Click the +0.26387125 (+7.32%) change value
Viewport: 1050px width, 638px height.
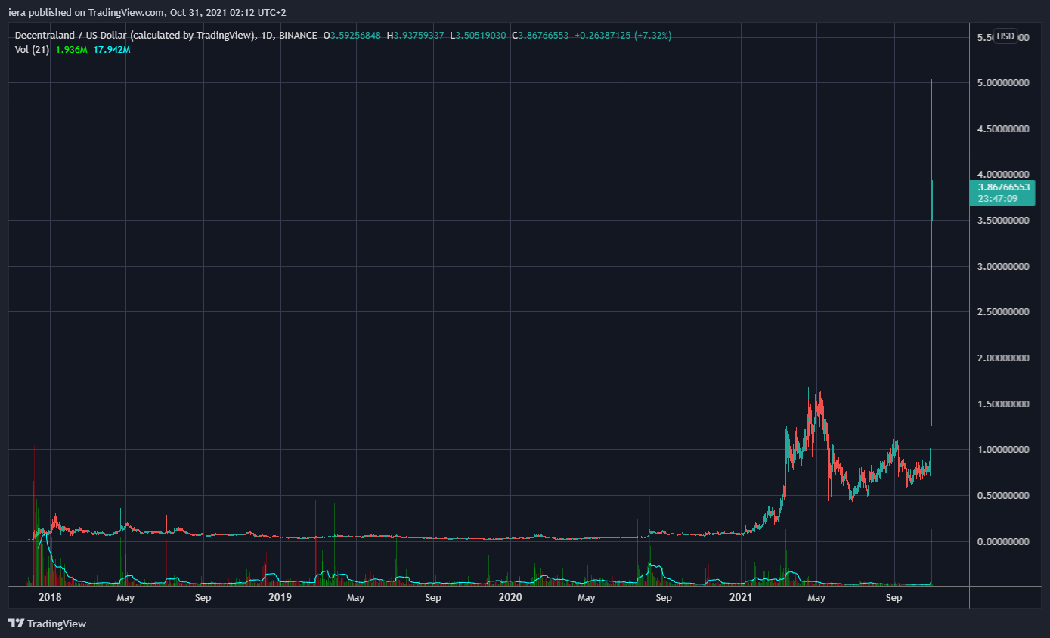click(x=623, y=36)
